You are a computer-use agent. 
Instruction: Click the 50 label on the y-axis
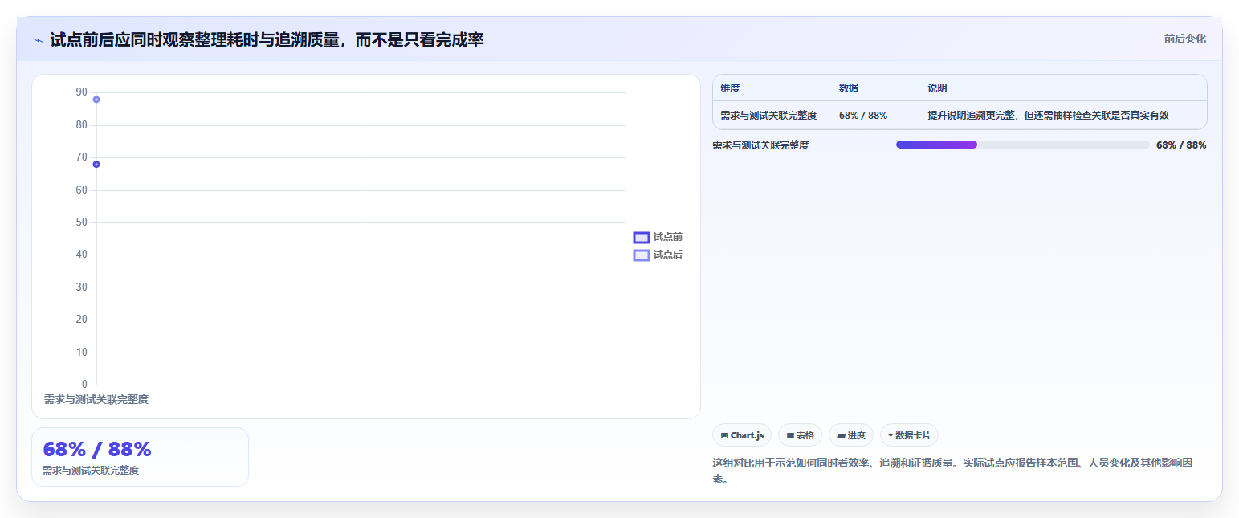(81, 222)
